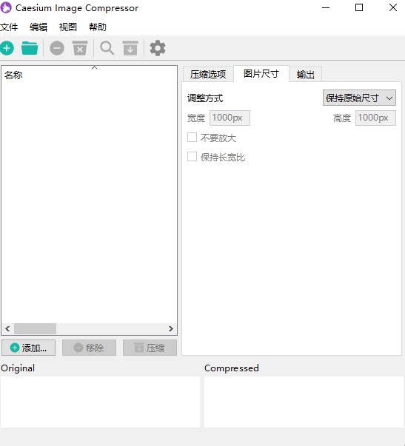Click the Caesium app logo in title bar
Viewport: 405px width, 446px height.
coord(6,7)
